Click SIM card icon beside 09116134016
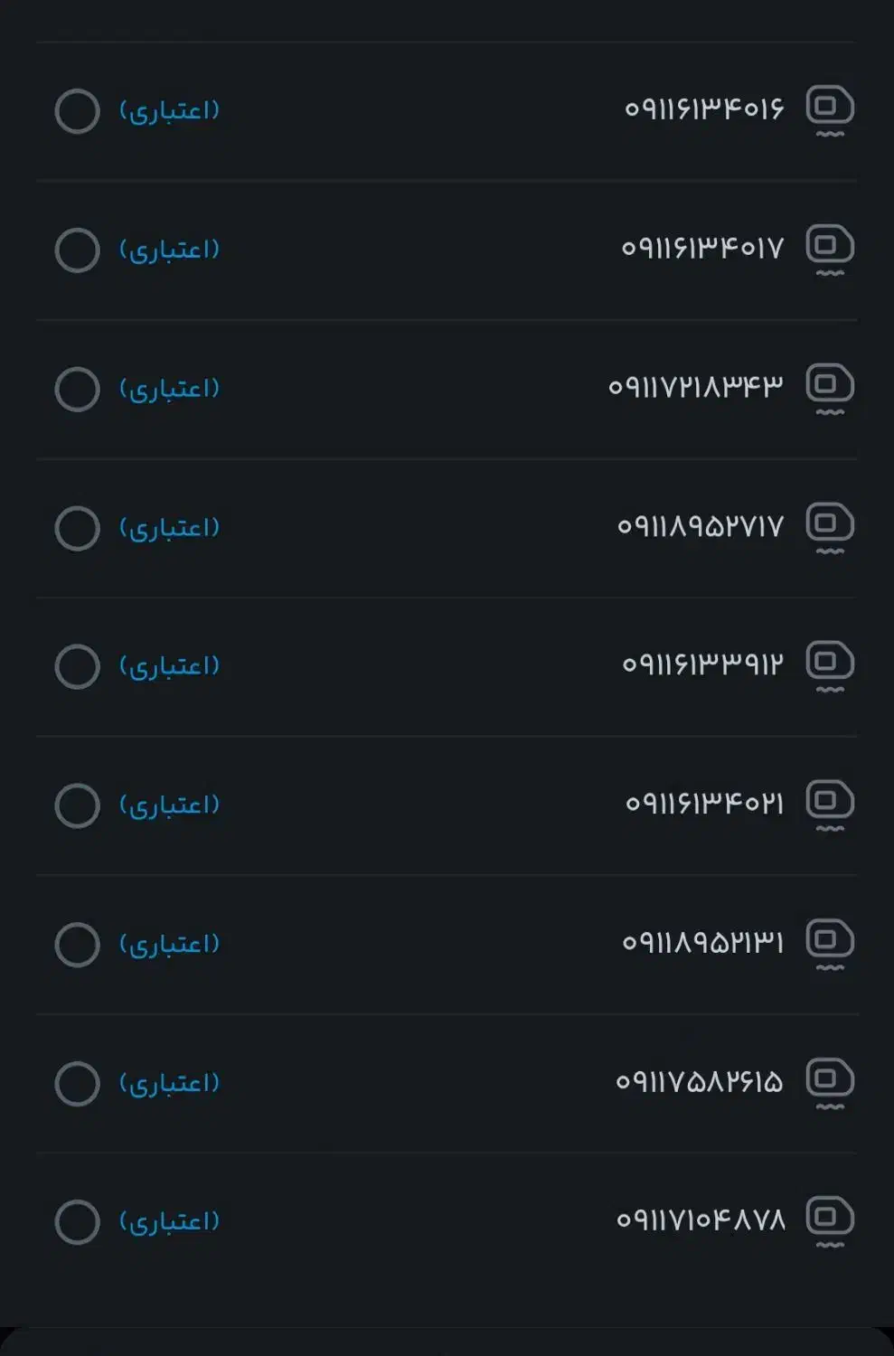894x1356 pixels. pyautogui.click(x=829, y=108)
